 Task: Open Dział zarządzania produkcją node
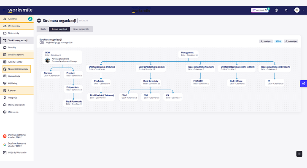[101, 68]
